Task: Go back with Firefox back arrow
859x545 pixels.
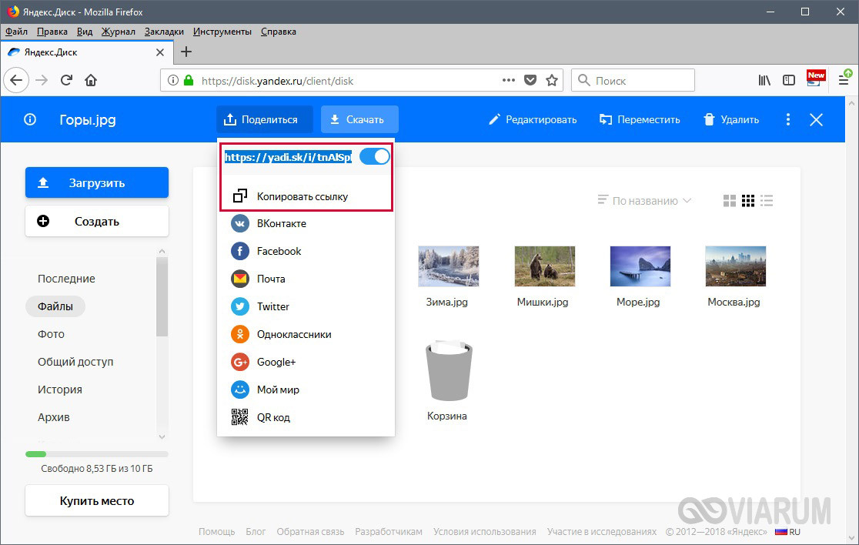Action: pyautogui.click(x=16, y=81)
